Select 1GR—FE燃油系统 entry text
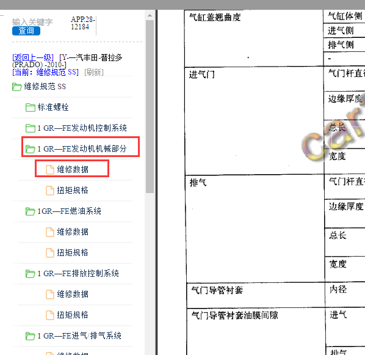 click(70, 211)
